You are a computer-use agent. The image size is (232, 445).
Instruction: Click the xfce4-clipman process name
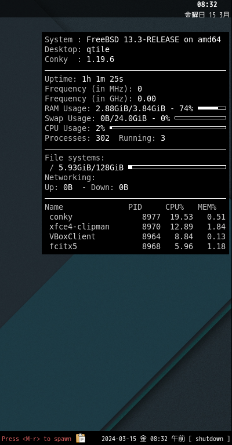pos(79,227)
